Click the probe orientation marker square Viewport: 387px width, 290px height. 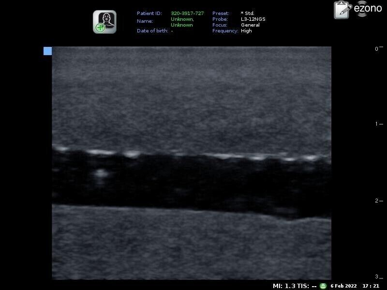pyautogui.click(x=47, y=50)
